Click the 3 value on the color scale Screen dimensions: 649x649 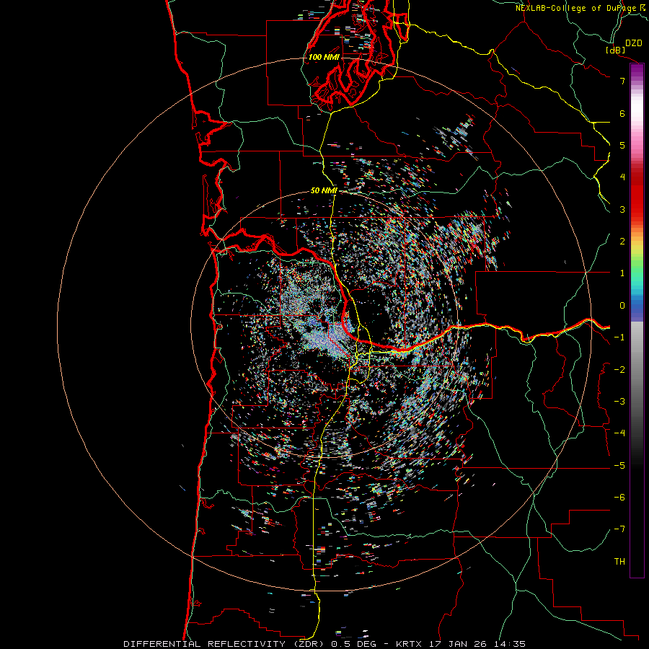click(622, 209)
